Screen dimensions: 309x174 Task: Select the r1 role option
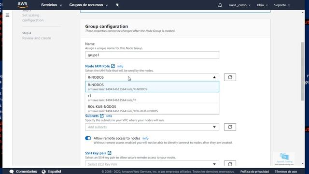click(x=152, y=98)
